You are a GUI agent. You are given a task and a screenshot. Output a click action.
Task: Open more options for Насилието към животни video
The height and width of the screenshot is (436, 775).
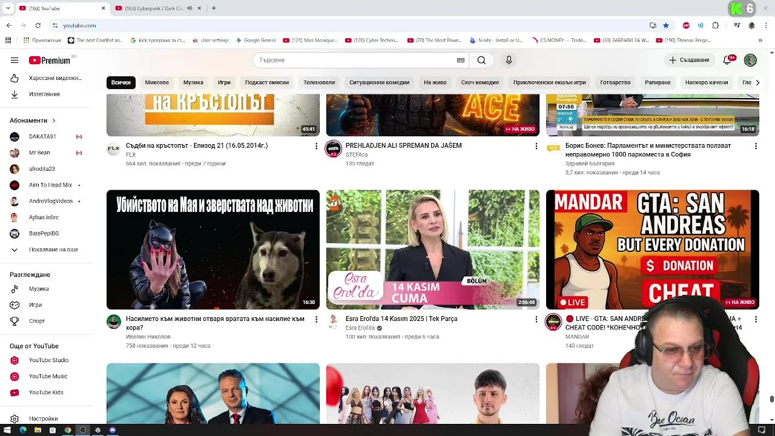click(316, 319)
